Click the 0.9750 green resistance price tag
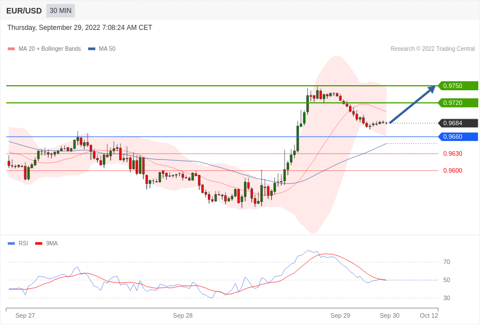 pyautogui.click(x=459, y=86)
